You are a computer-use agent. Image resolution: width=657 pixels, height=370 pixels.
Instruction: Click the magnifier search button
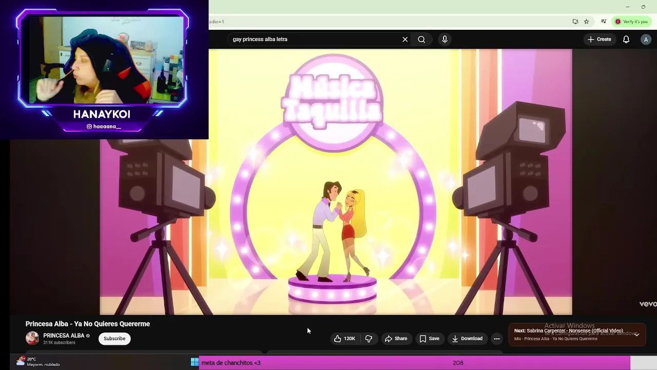pyautogui.click(x=421, y=39)
